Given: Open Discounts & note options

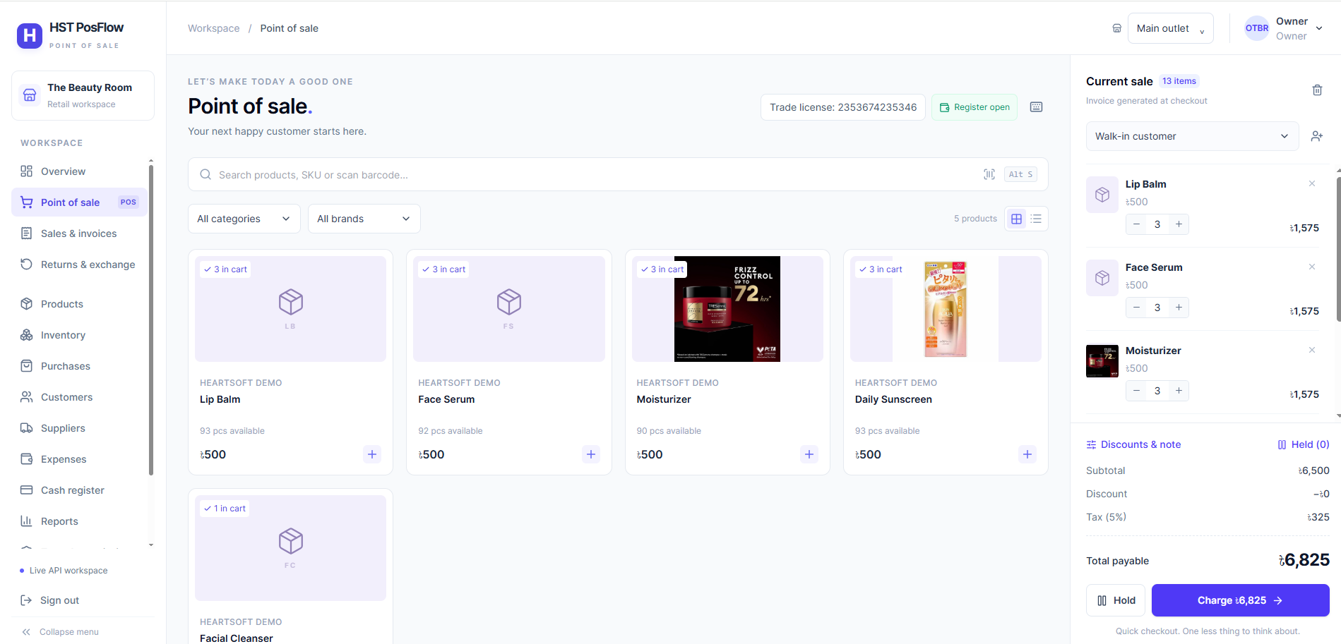Looking at the screenshot, I should click(1133, 444).
